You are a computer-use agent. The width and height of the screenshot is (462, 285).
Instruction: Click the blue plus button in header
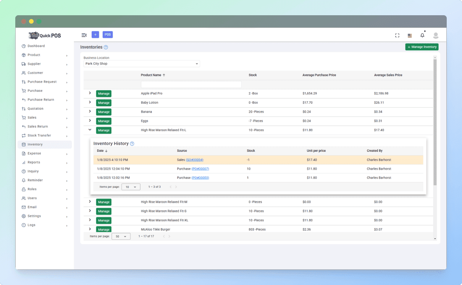point(95,35)
